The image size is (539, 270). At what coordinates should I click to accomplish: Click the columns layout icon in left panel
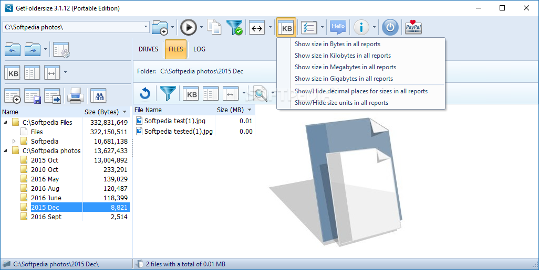click(33, 73)
